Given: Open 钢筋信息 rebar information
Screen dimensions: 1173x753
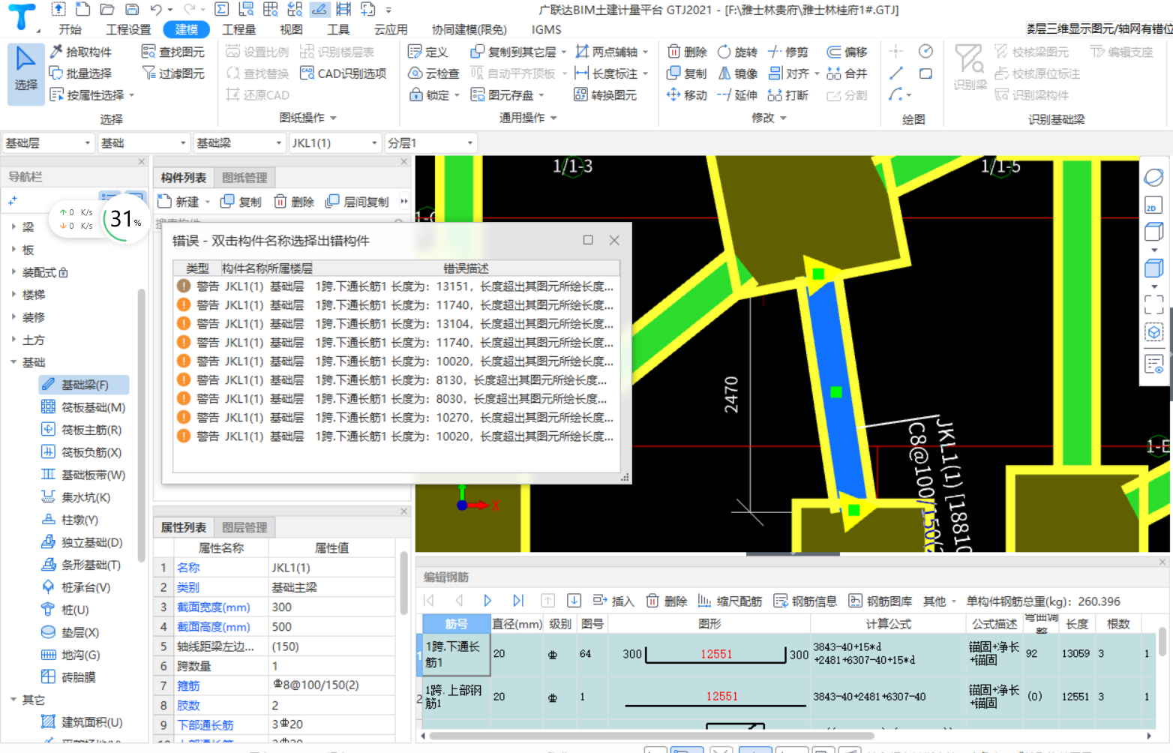Looking at the screenshot, I should [805, 601].
